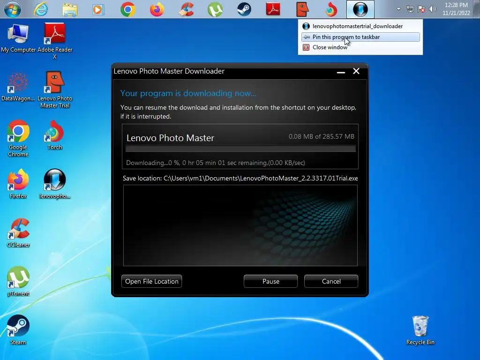Open the network tray icon
480x360 pixels.
[410, 9]
